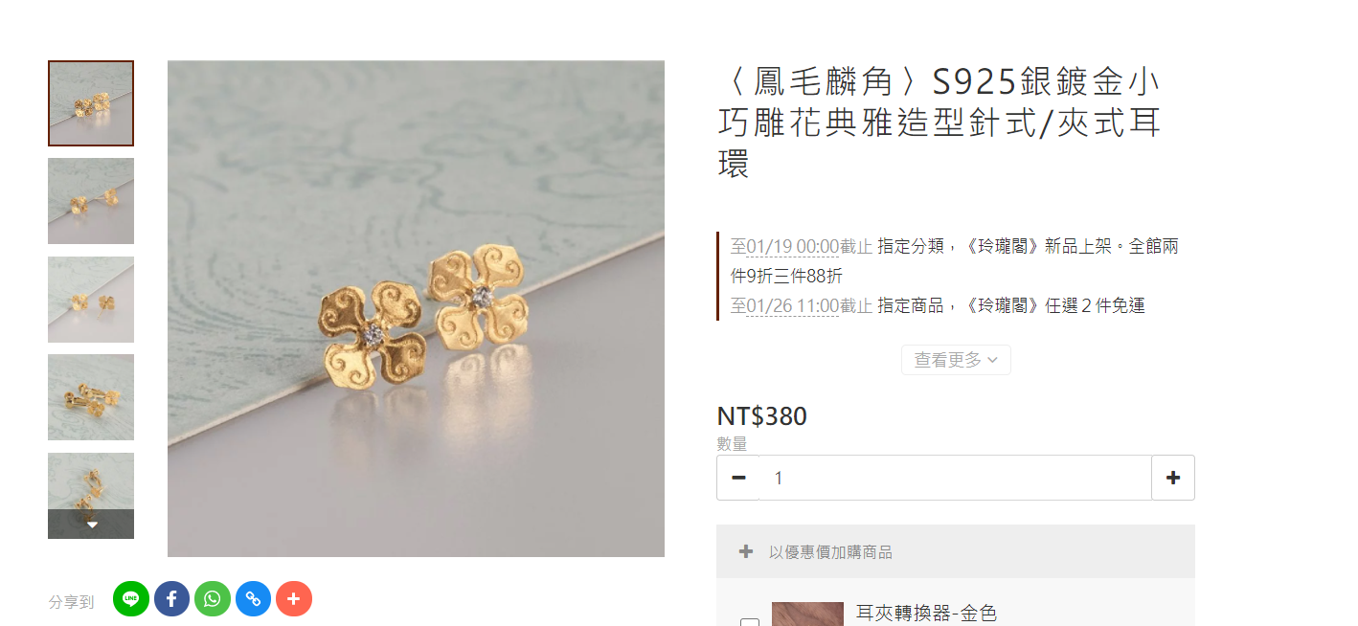
Task: Open the 01/26 任選2件免運 promotion
Action: click(x=939, y=306)
